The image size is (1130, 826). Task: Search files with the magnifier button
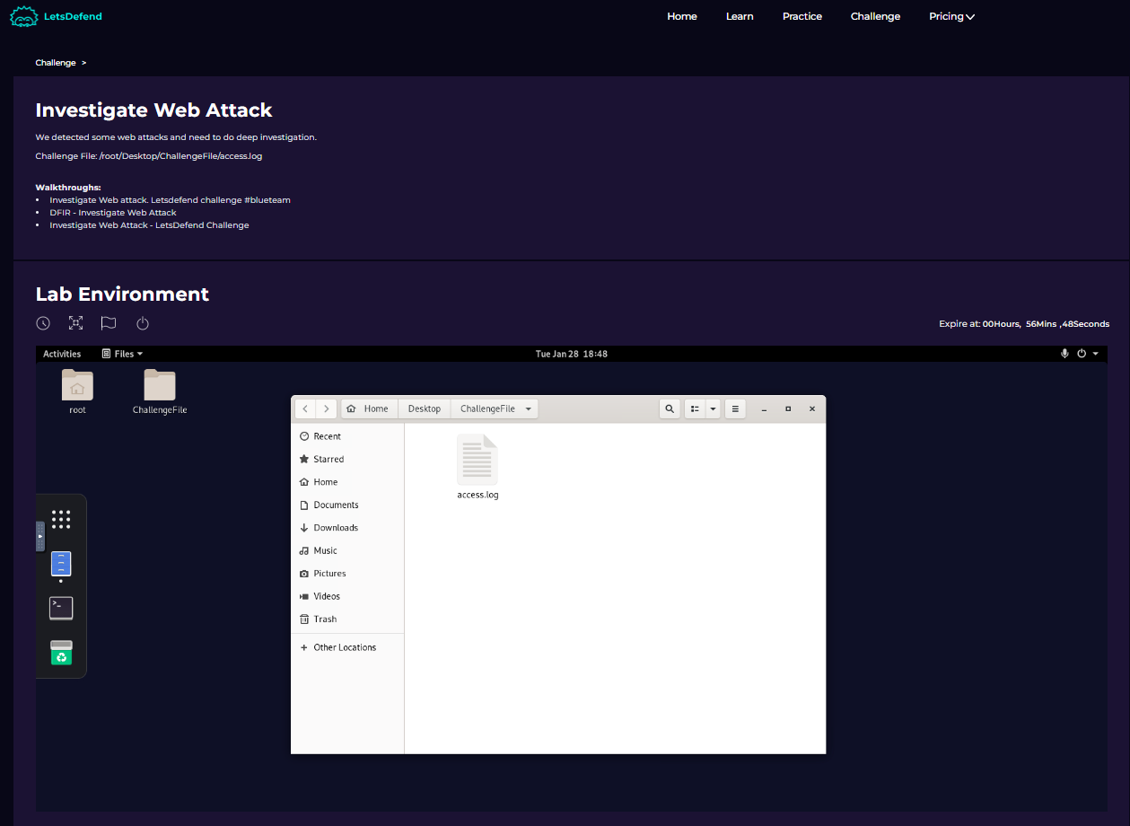coord(670,409)
